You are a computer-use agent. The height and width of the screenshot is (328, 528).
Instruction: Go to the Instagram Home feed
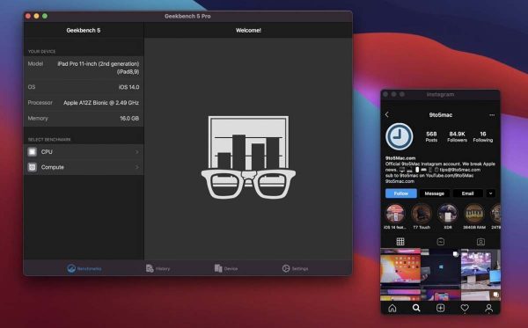coord(392,308)
